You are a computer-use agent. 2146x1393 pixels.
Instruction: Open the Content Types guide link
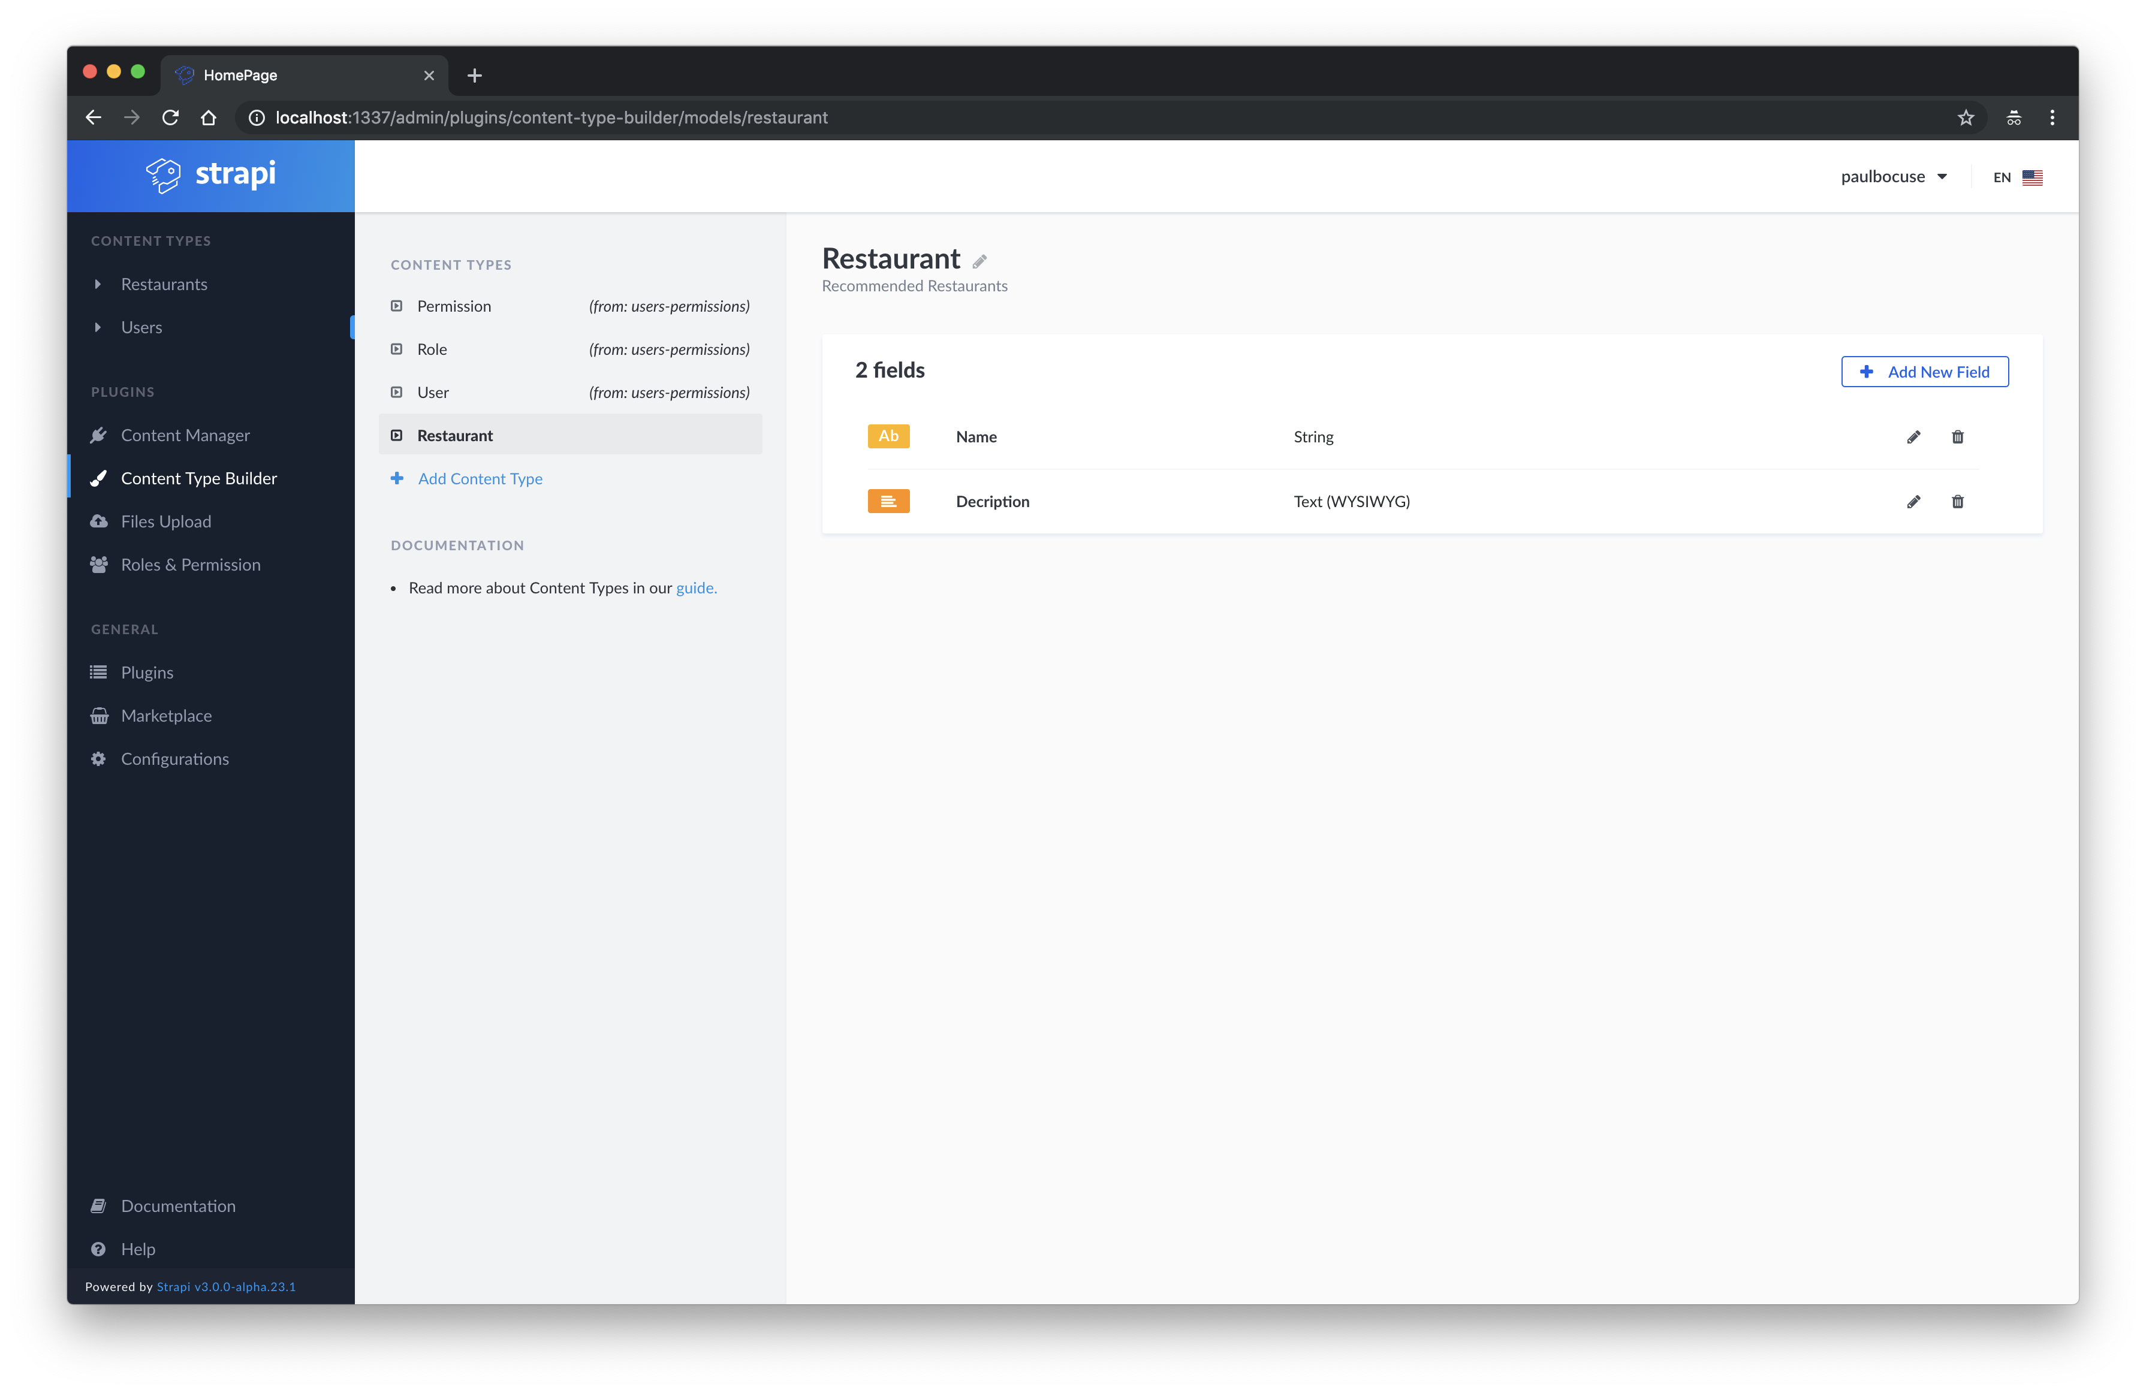coord(696,587)
